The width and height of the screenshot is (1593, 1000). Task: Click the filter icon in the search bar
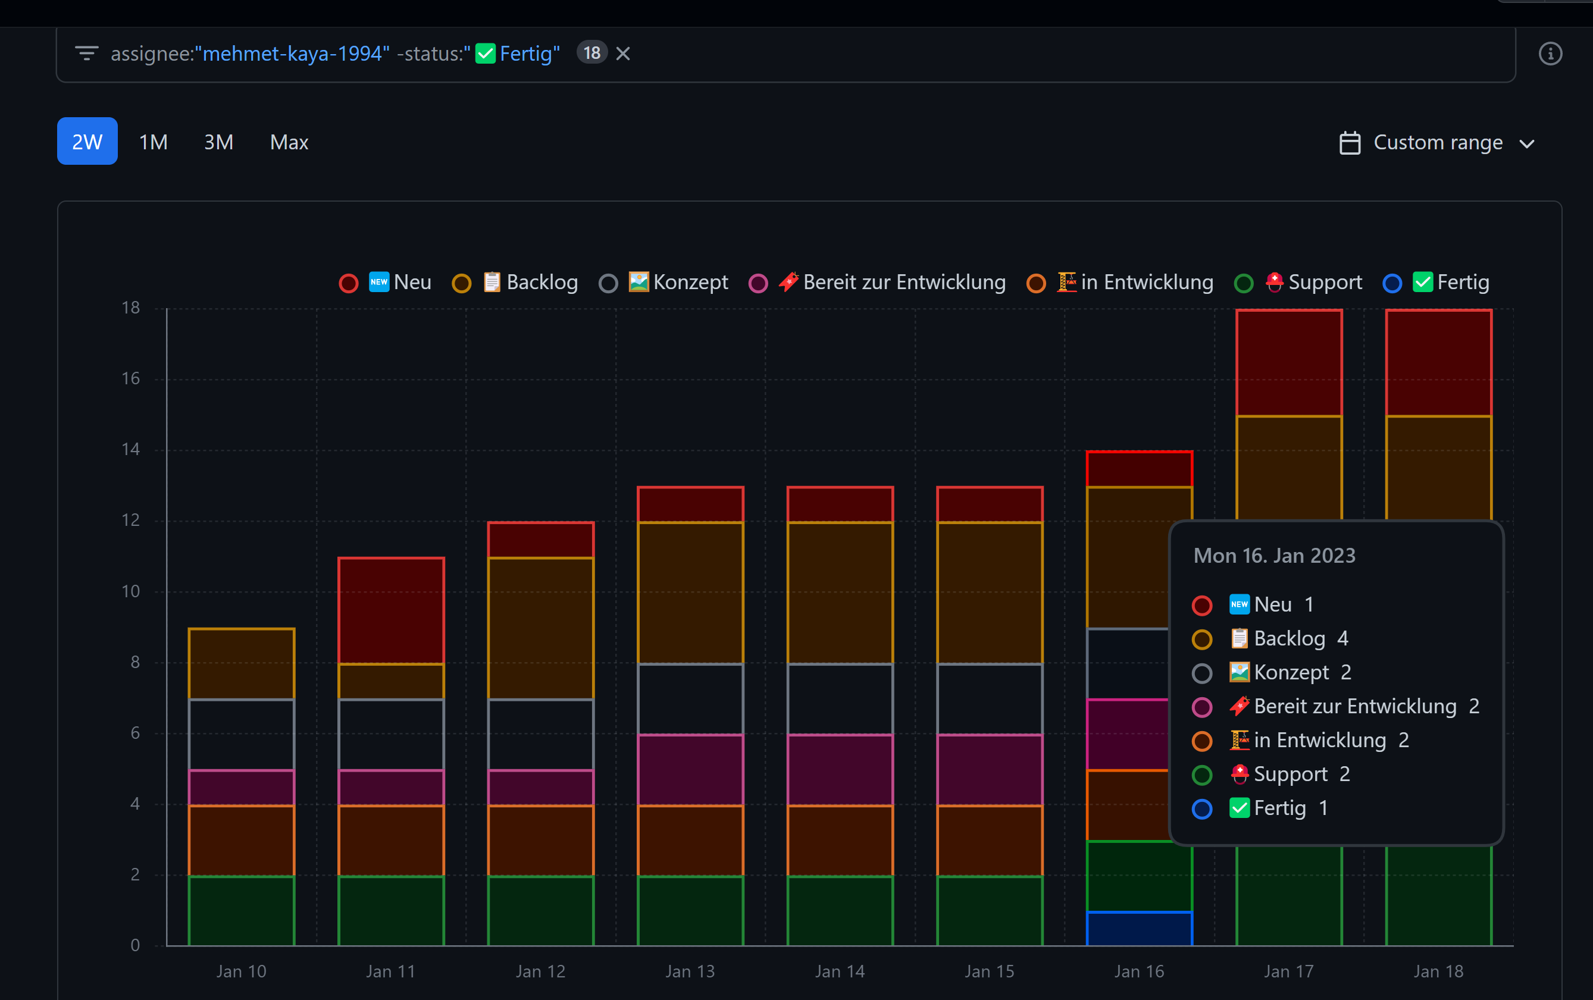(x=87, y=53)
